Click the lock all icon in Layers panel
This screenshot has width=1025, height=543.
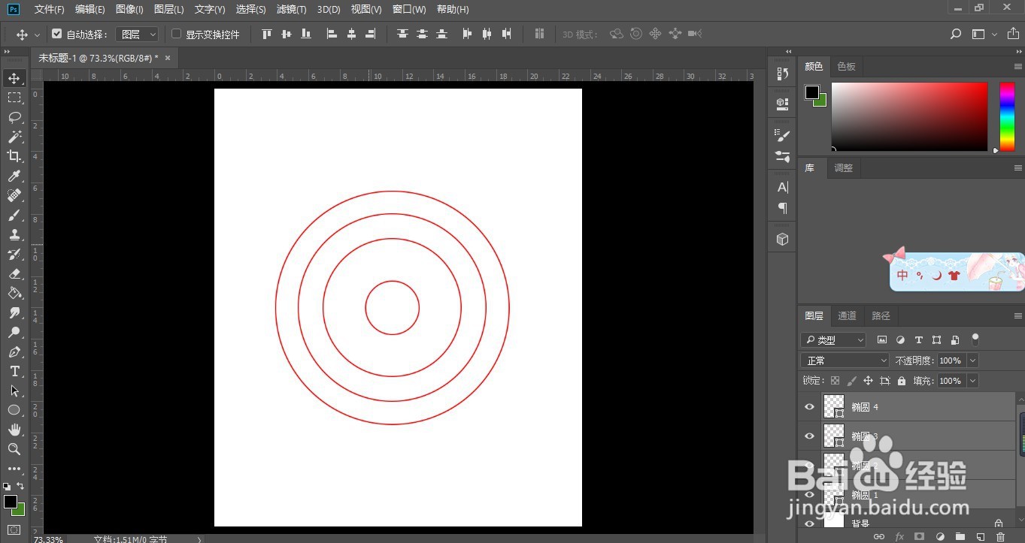point(901,381)
